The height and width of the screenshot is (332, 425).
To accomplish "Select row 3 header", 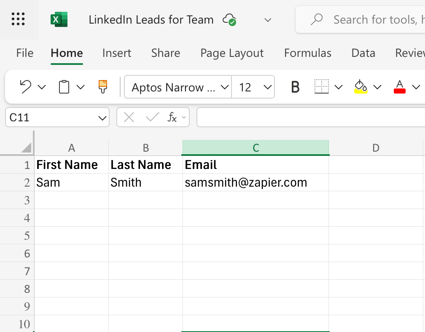I will (x=17, y=200).
